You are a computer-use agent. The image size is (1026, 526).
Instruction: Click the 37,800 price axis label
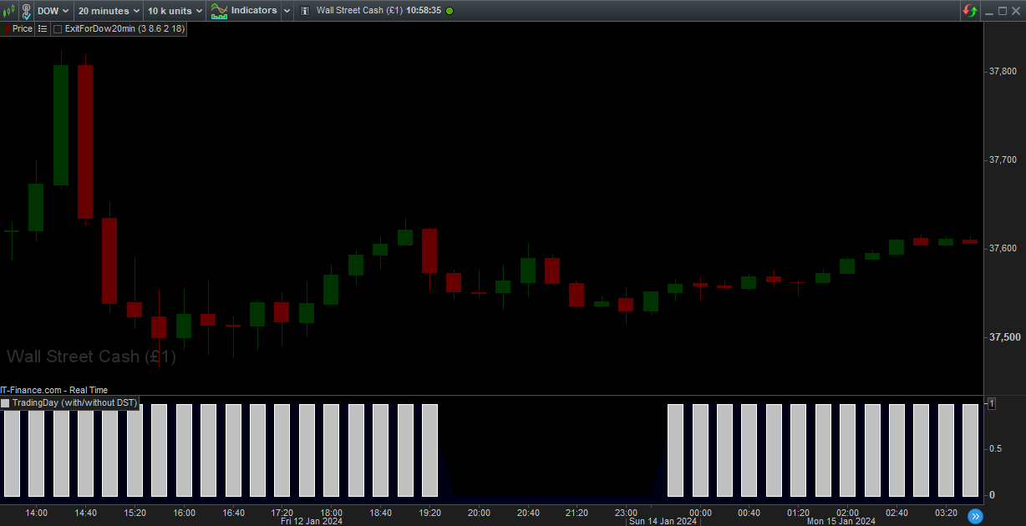click(x=1003, y=72)
